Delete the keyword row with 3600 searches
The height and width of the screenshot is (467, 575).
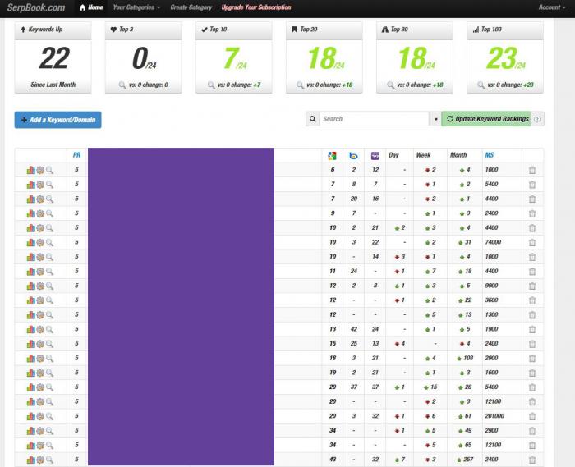pos(532,300)
